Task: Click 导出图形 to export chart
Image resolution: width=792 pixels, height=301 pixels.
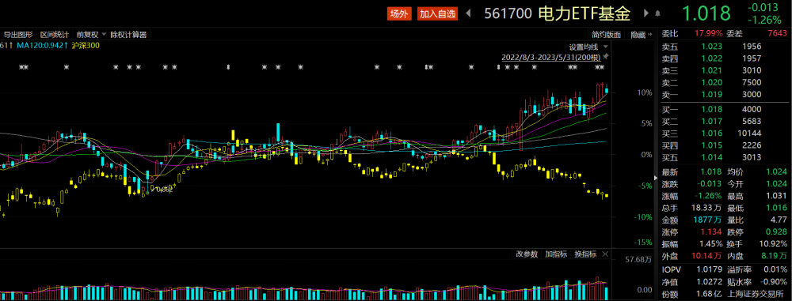Action: click(x=18, y=35)
